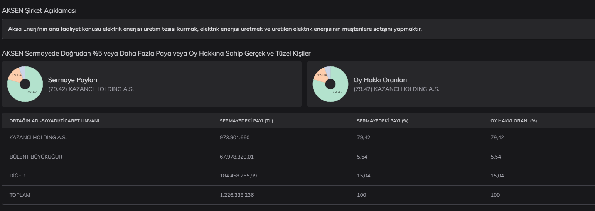The height and width of the screenshot is (211, 595).
Task: Click the 67.978.320,01 capital amount cell
Action: point(237,157)
